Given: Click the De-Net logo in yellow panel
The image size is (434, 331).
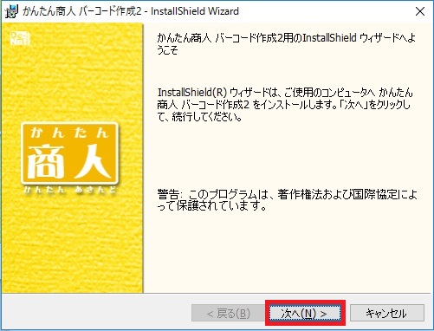Looking at the screenshot, I should (20, 38).
